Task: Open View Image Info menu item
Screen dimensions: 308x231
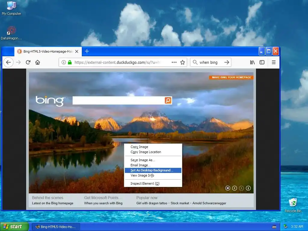Action: coord(153,175)
